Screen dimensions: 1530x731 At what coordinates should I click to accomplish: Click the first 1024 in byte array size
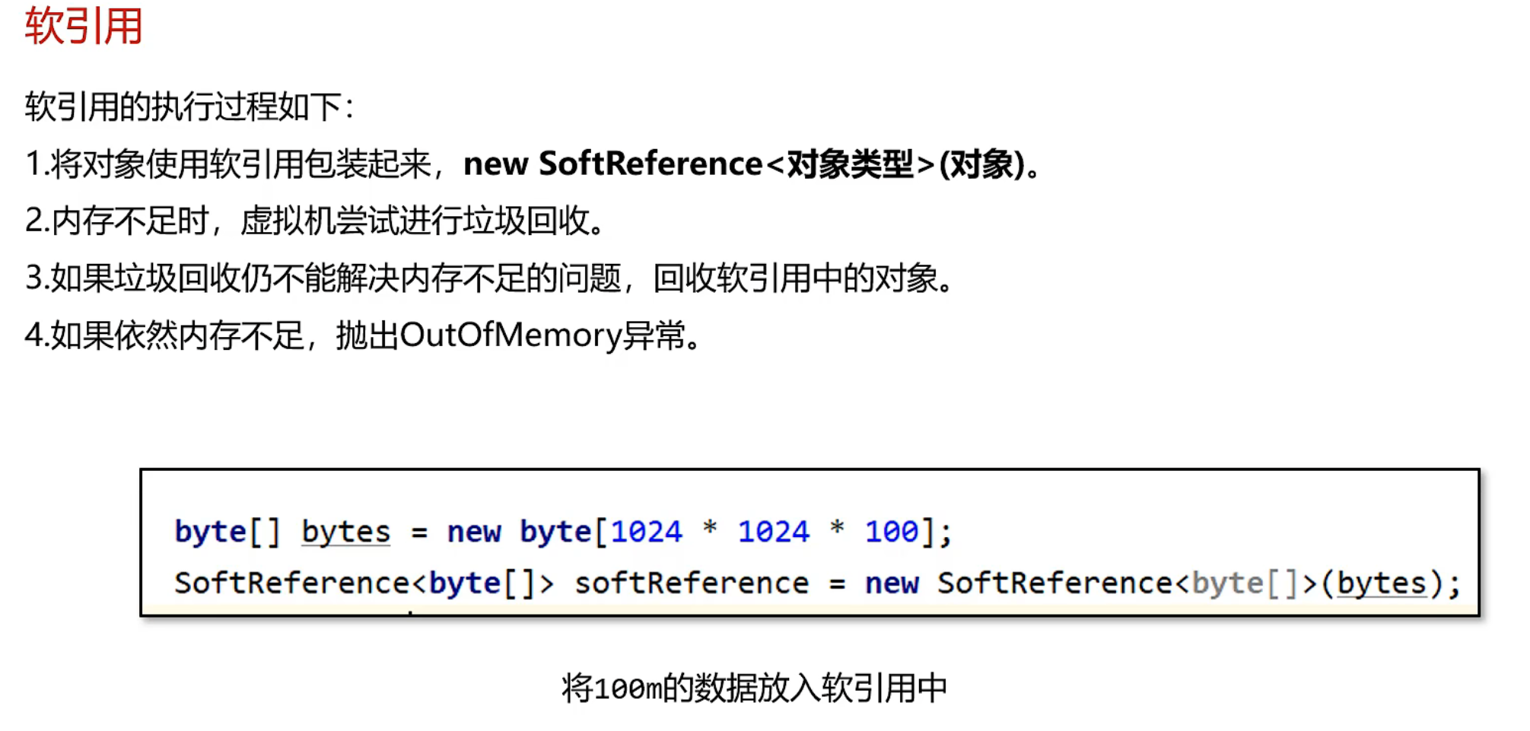[646, 532]
